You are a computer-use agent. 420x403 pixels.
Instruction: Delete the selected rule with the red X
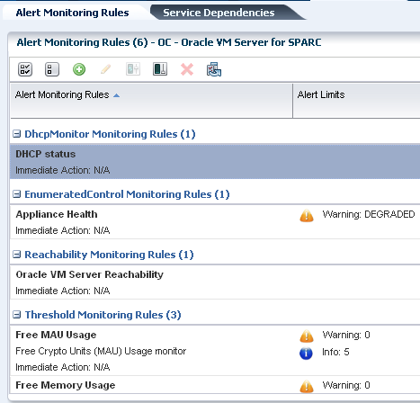(x=187, y=69)
